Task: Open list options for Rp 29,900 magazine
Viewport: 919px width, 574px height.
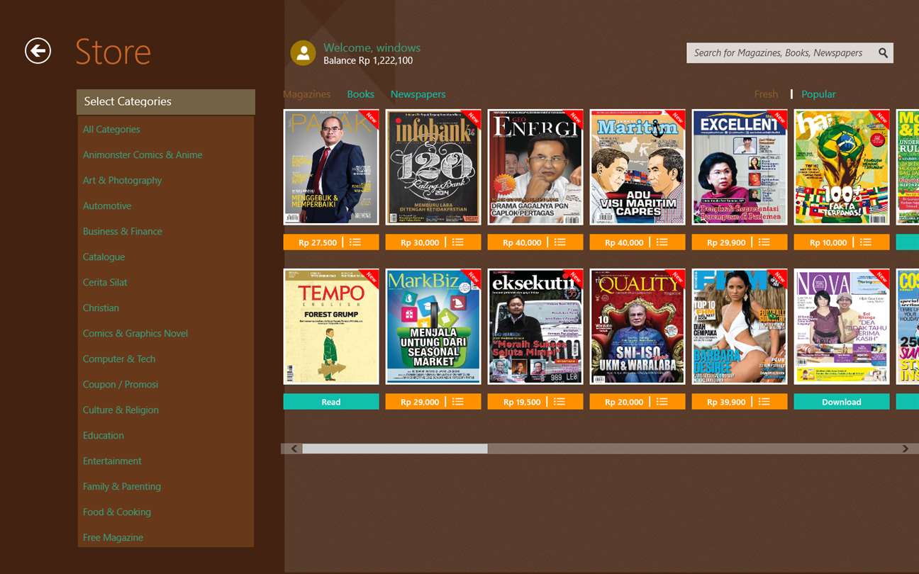Action: click(764, 242)
